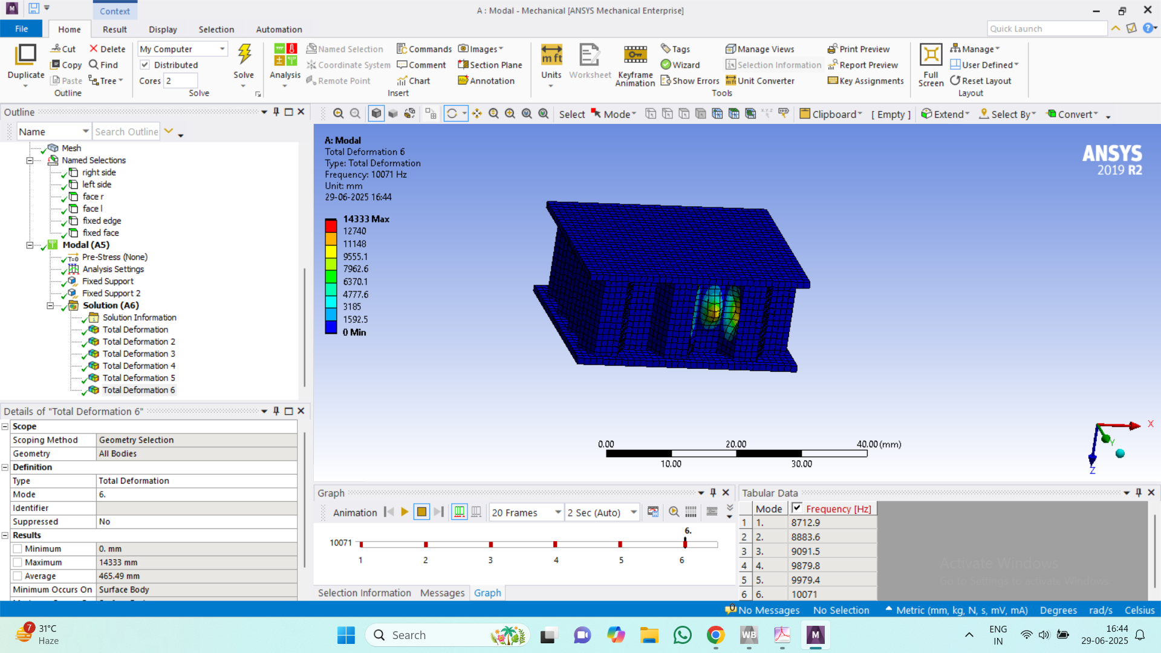Image resolution: width=1161 pixels, height=653 pixels.
Task: Open the Messages tab
Action: pos(442,593)
